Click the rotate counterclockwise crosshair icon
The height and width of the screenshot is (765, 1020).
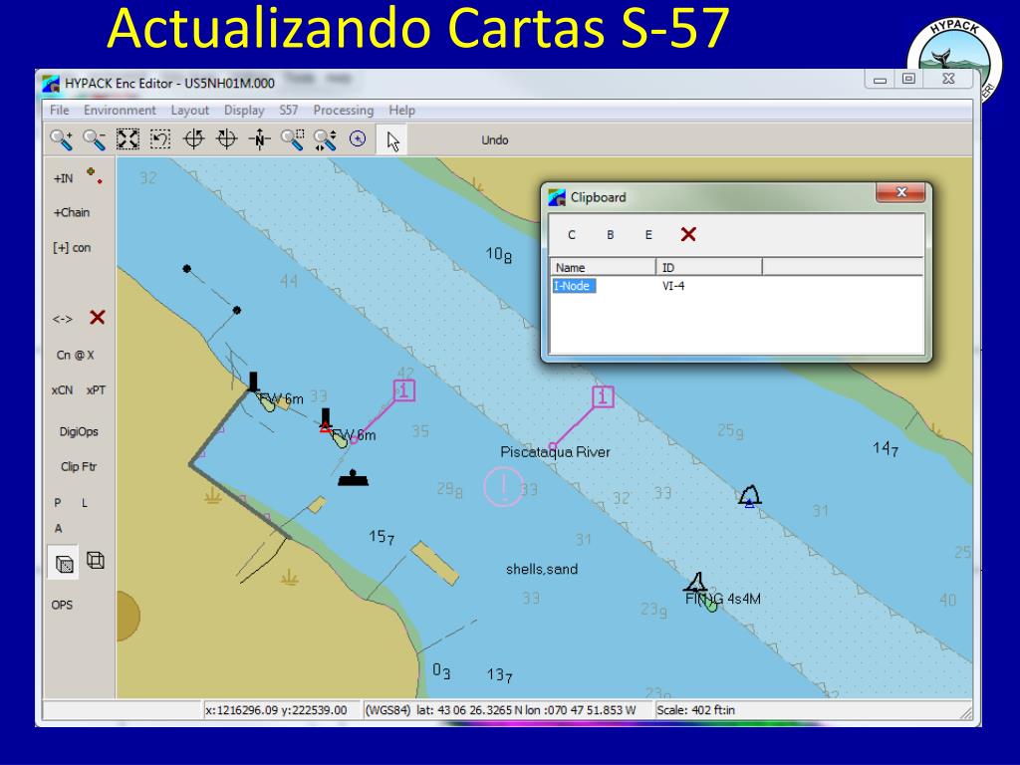[194, 139]
